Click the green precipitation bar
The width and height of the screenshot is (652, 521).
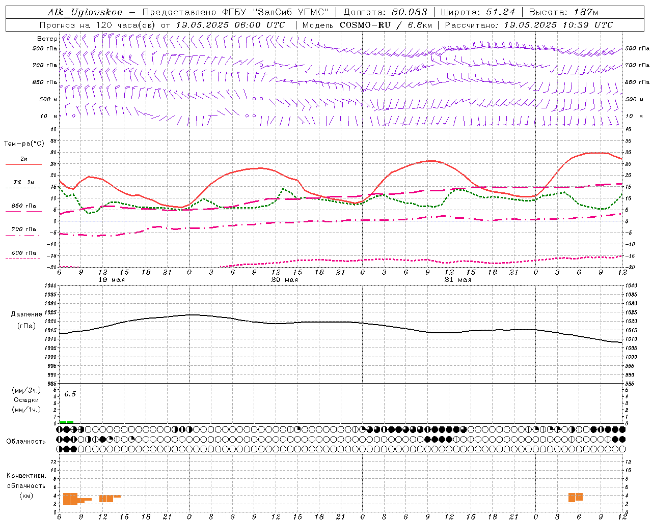66,422
